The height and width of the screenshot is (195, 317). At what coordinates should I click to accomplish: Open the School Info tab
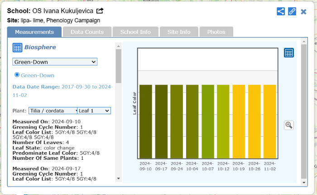(x=135, y=32)
